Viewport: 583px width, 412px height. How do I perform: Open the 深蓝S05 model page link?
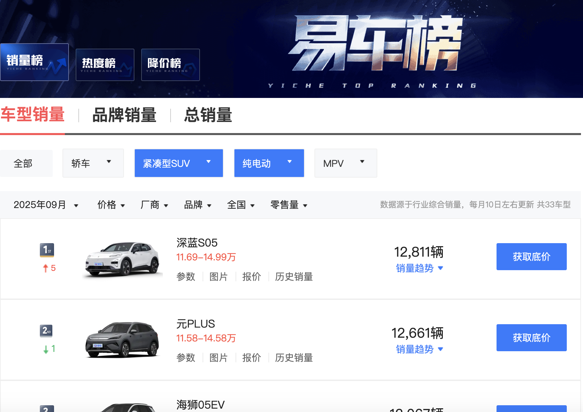click(197, 243)
